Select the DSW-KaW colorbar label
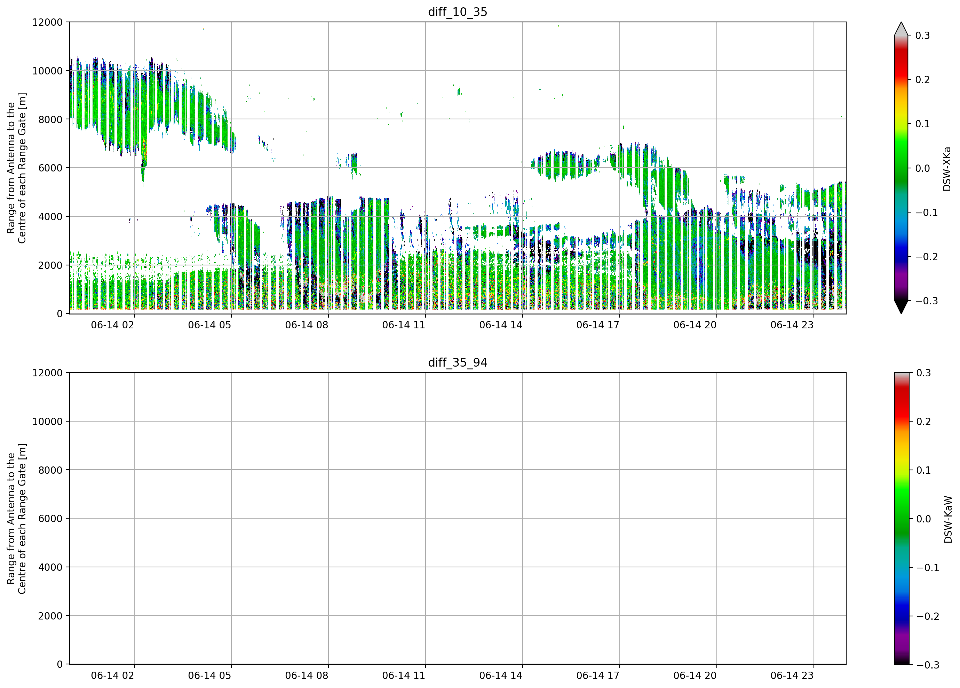This screenshot has height=688, width=960. point(948,520)
